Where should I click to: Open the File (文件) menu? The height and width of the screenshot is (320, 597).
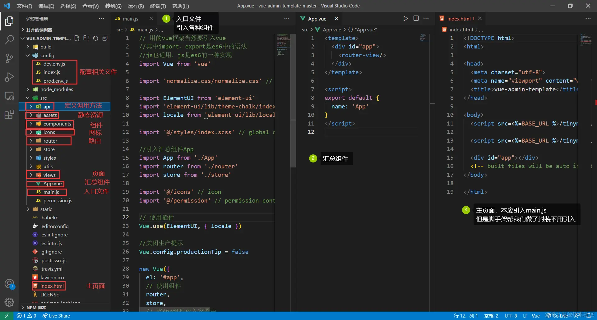click(24, 6)
